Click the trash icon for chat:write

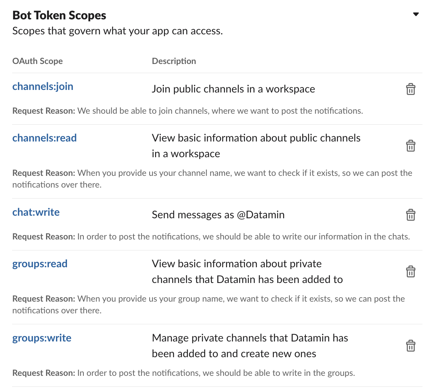point(410,215)
